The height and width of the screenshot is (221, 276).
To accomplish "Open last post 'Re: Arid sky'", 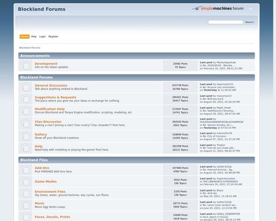I will [210, 193].
